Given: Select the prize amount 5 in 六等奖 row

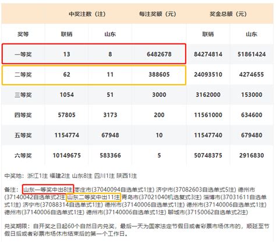Looking at the screenshot, I should click(159, 156).
